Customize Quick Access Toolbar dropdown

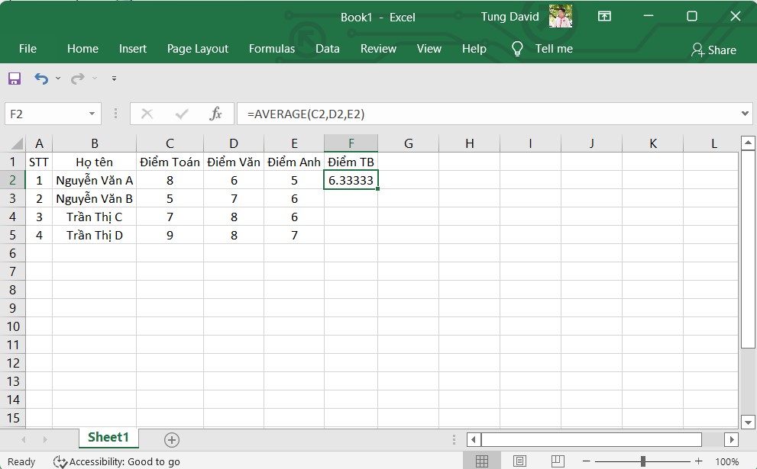114,78
